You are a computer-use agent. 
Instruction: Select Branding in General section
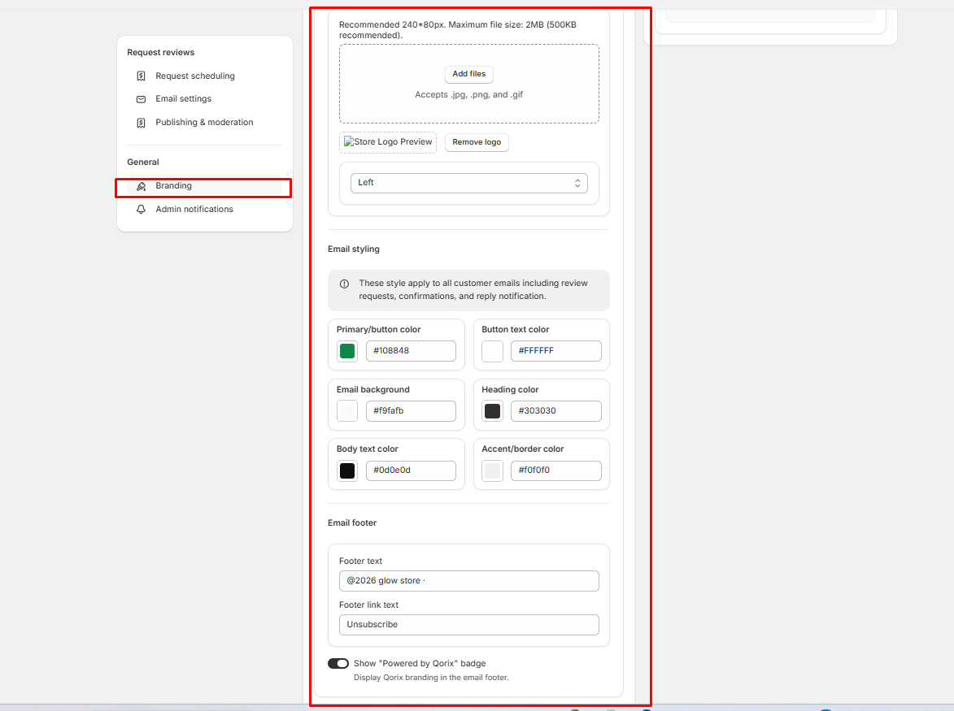(204, 187)
